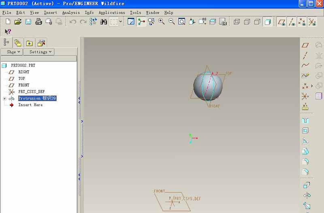Image resolution: width=324 pixels, height=213 pixels.
Task: Open selection filter dropdown arrow
Action: [x=121, y=21]
